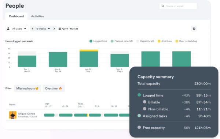Image resolution: width=220 pixels, height=139 pixels.
Task: Click Miguel Ochoa's 2 - 8 week bar
Action: (x=95, y=115)
